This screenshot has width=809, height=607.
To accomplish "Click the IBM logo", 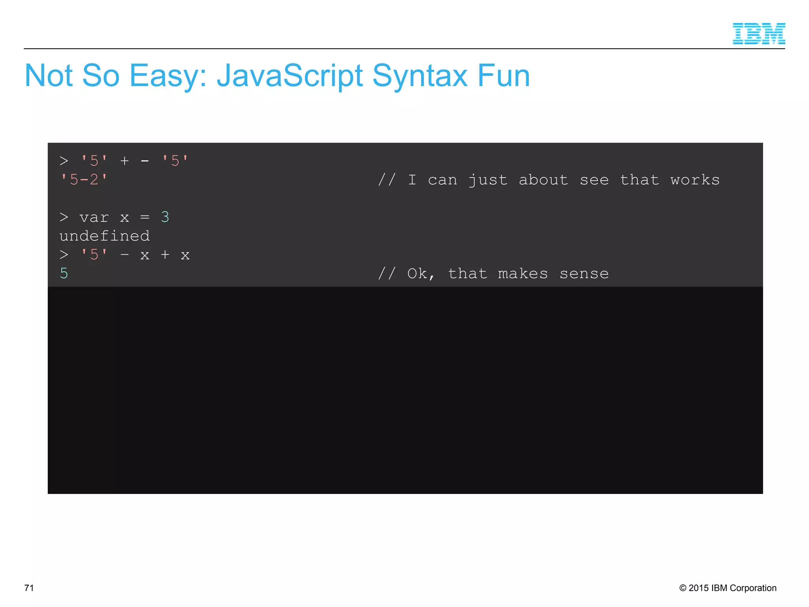I will (758, 34).
